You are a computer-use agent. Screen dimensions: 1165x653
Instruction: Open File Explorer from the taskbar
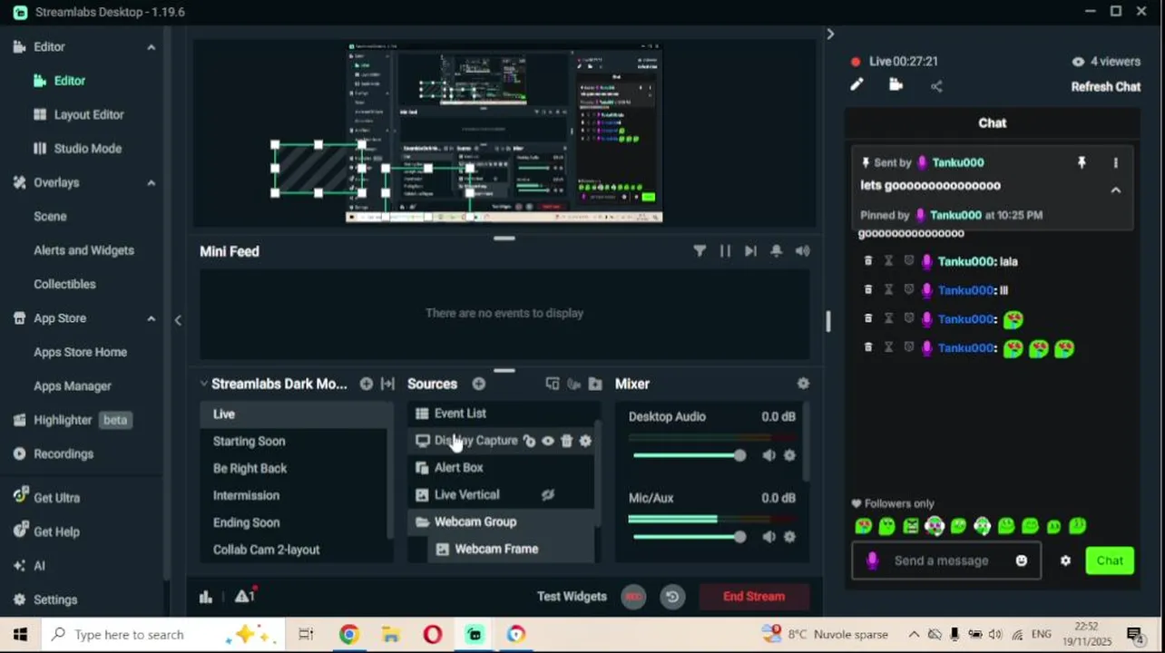[x=390, y=635]
